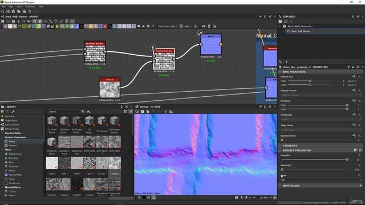Add the red atomic node from node bar
This screenshot has height=205, width=365.
(105, 26)
